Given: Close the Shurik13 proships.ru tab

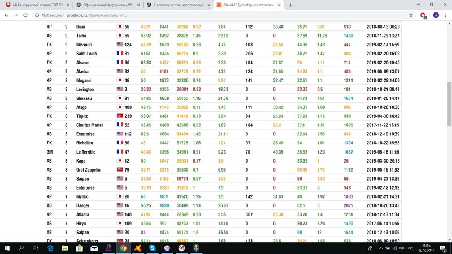Looking at the screenshot, I should pos(279,5).
